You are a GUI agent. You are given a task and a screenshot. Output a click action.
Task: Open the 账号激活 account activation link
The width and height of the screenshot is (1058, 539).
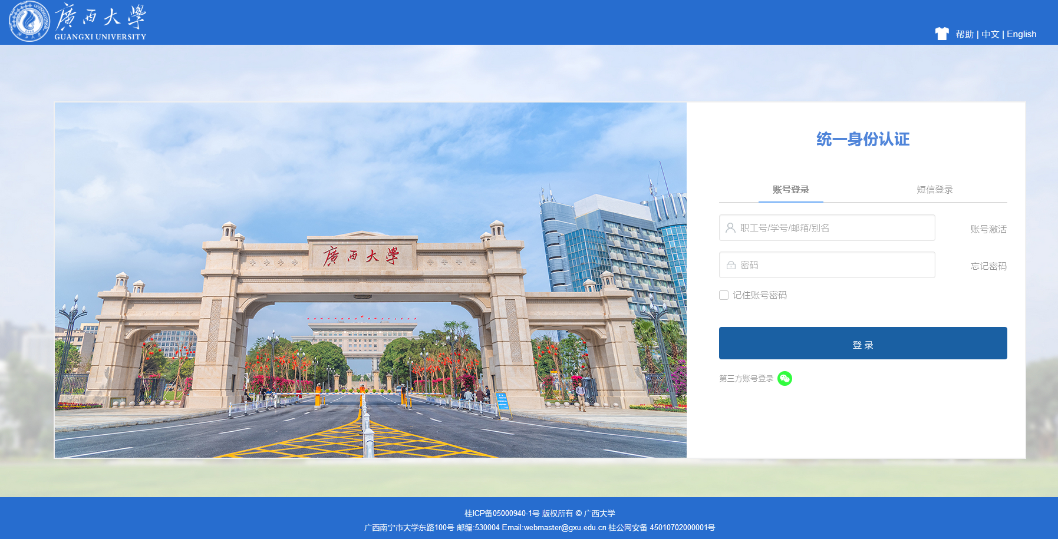988,229
